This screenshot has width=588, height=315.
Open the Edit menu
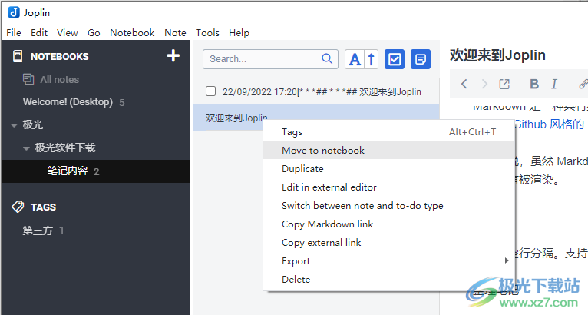pos(39,33)
